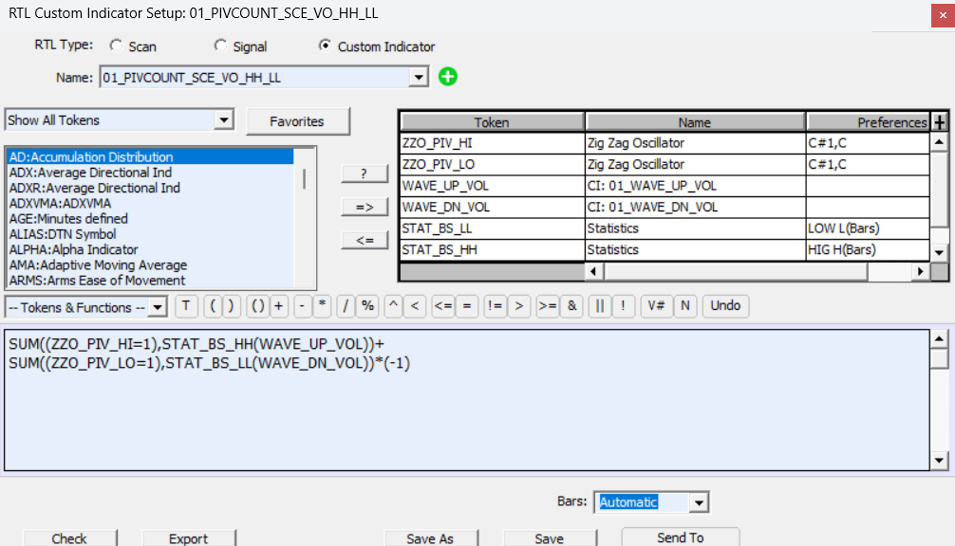This screenshot has width=955, height=546.
Task: Insert the equals operator
Action: (466, 306)
